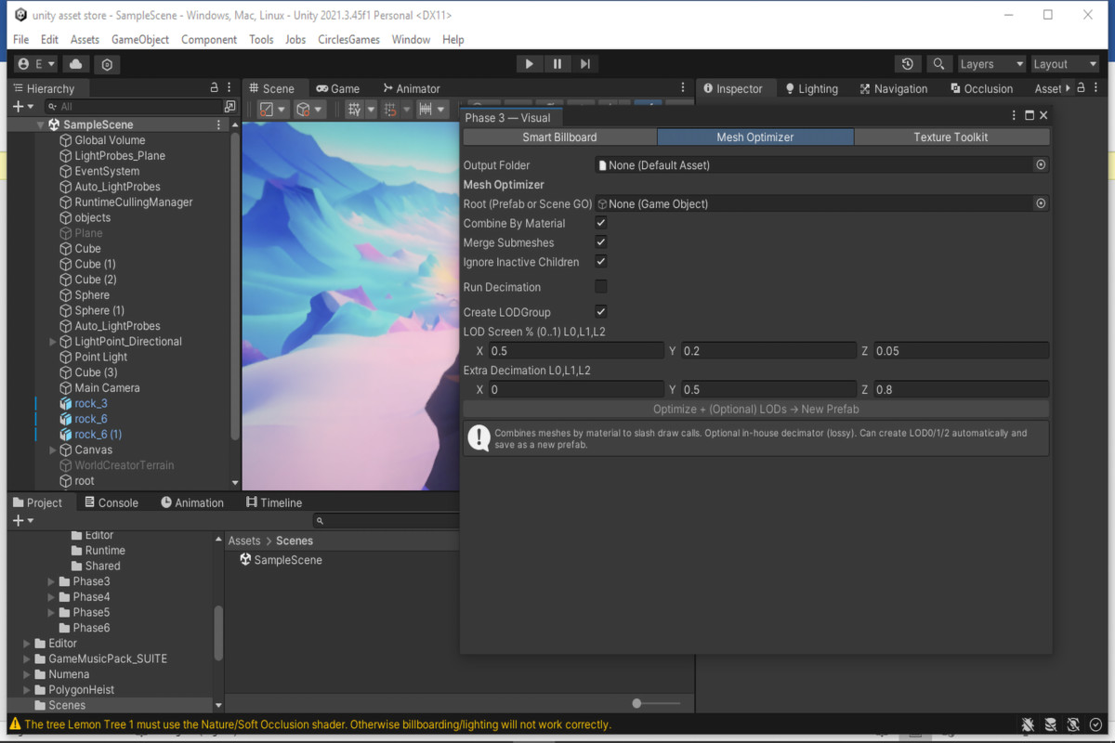Screen dimensions: 1115x743
Task: Open the global search magnifier
Action: (x=938, y=64)
